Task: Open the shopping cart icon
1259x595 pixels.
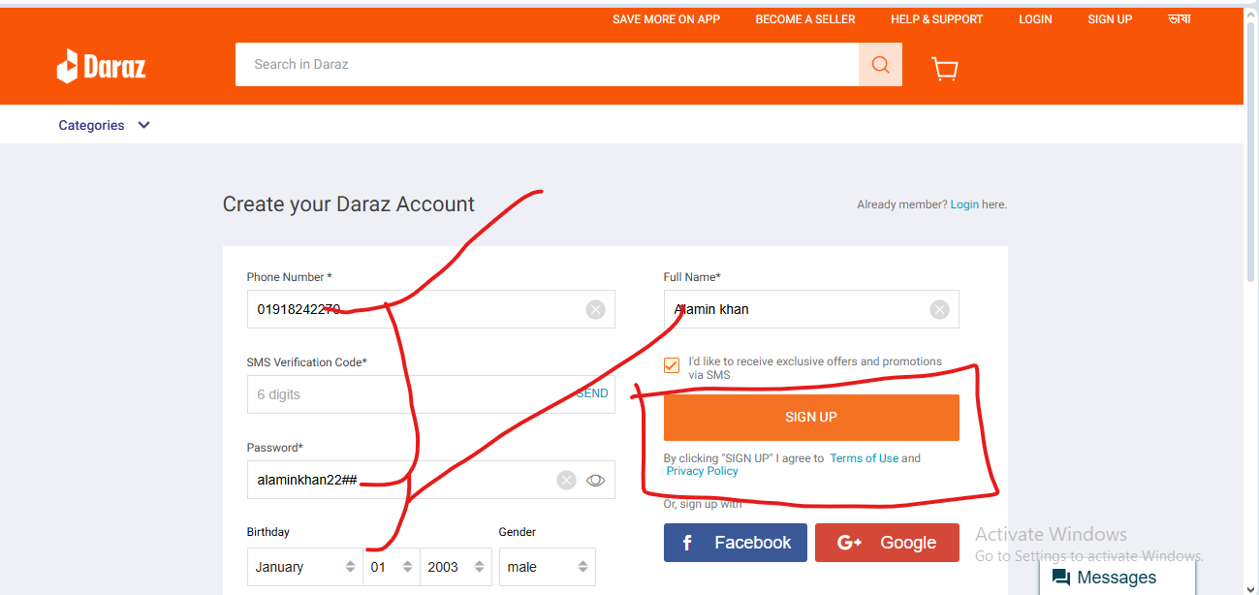Action: coord(945,68)
